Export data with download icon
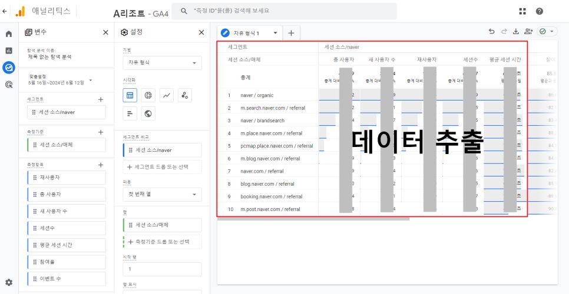This screenshot has width=569, height=294. click(x=515, y=32)
